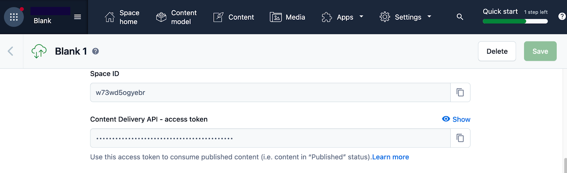The image size is (567, 173).
Task: Click the vertical page scrollbar
Action: point(565,165)
